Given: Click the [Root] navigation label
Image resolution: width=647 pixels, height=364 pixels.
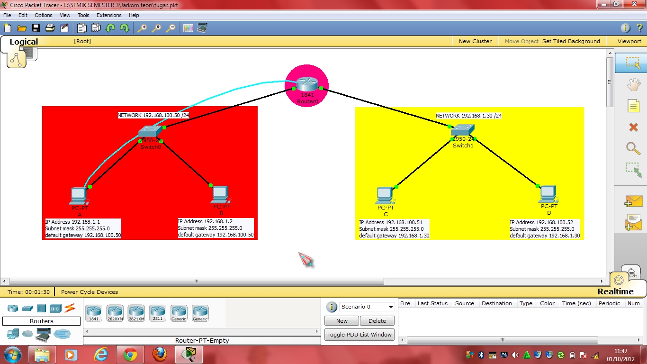Looking at the screenshot, I should 82,41.
